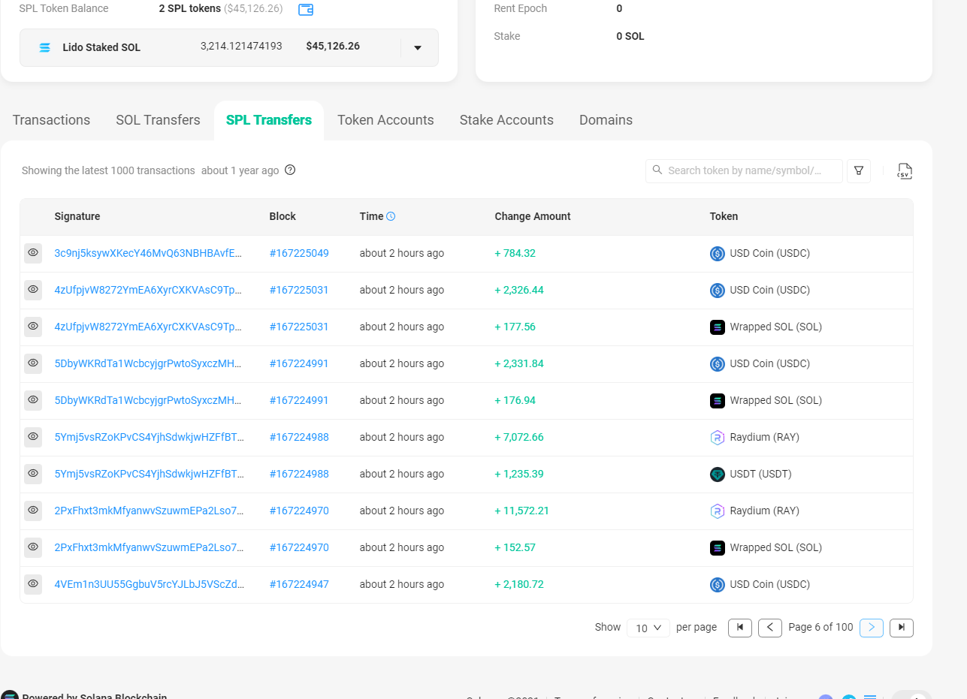Click the wallet icon beside SPL token balance
The width and height of the screenshot is (967, 699).
click(x=306, y=10)
